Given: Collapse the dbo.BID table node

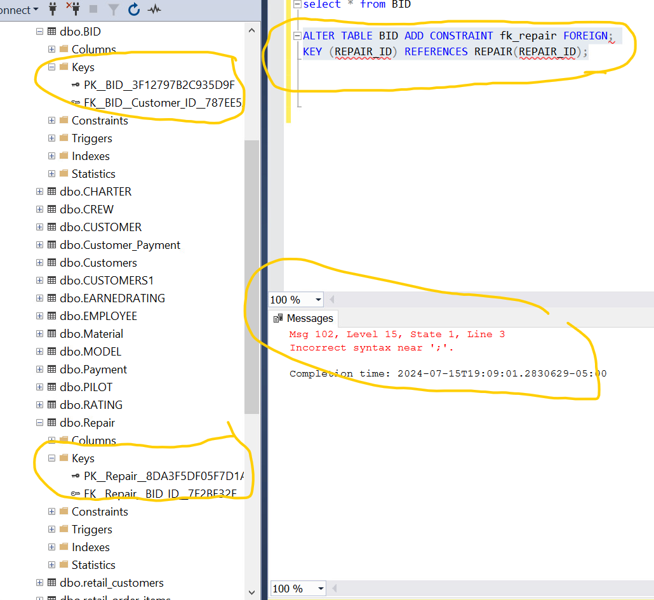Looking at the screenshot, I should [x=39, y=30].
